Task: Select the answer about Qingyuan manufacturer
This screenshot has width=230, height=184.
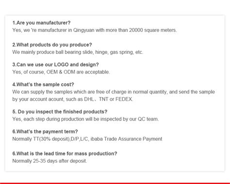Action: [x=95, y=30]
